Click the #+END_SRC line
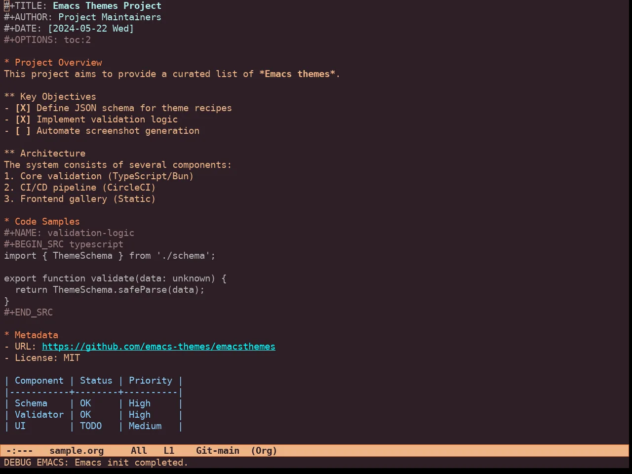 pyautogui.click(x=28, y=313)
